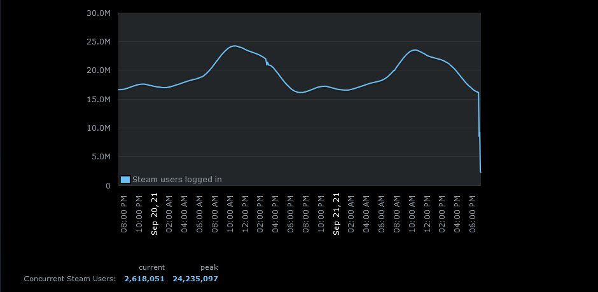Click the 'Steam users logged in' legend label

[x=177, y=179]
